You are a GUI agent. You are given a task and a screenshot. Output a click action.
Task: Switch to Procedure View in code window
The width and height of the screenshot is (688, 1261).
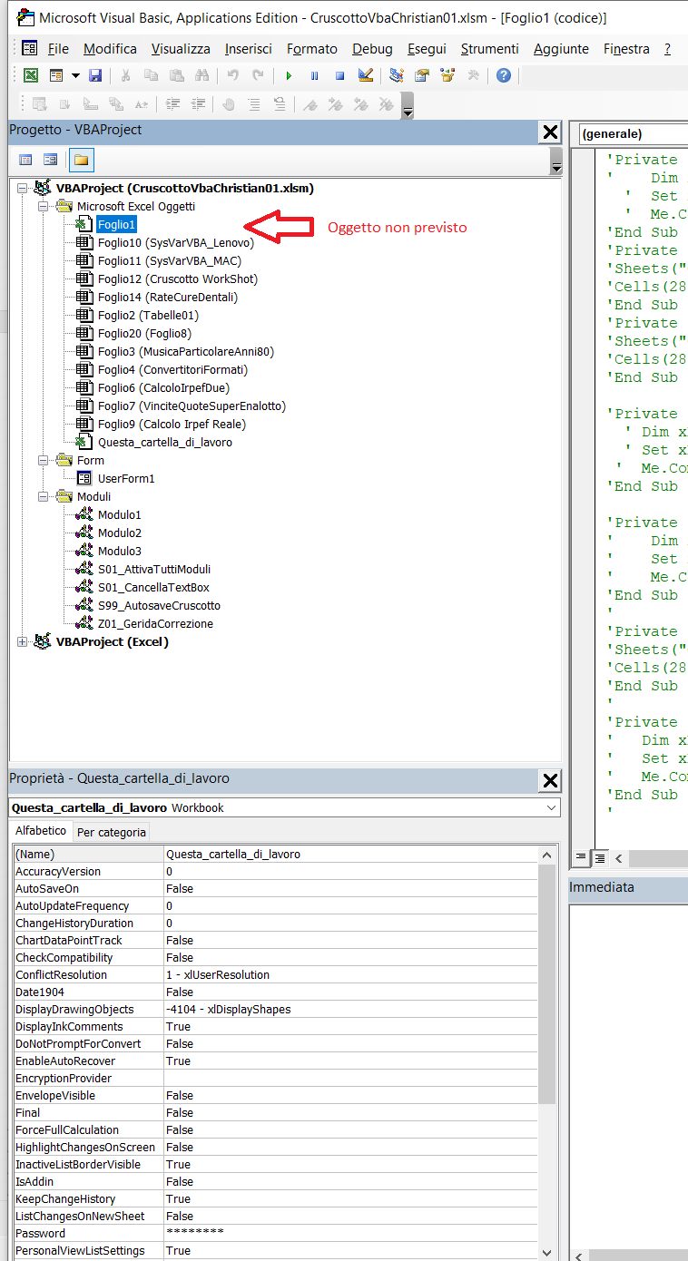(x=581, y=857)
